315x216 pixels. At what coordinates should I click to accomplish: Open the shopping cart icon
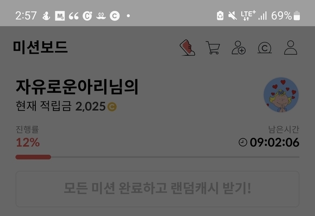point(213,48)
